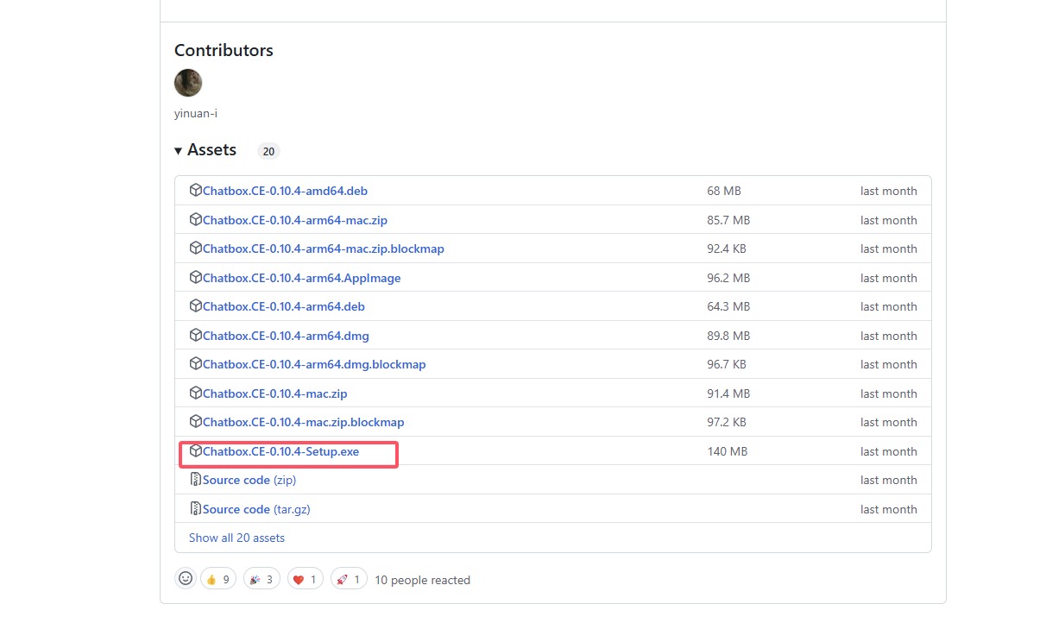Download Chatbox.CE-0.10.4-mac.zip
1046x623 pixels.
coord(275,393)
